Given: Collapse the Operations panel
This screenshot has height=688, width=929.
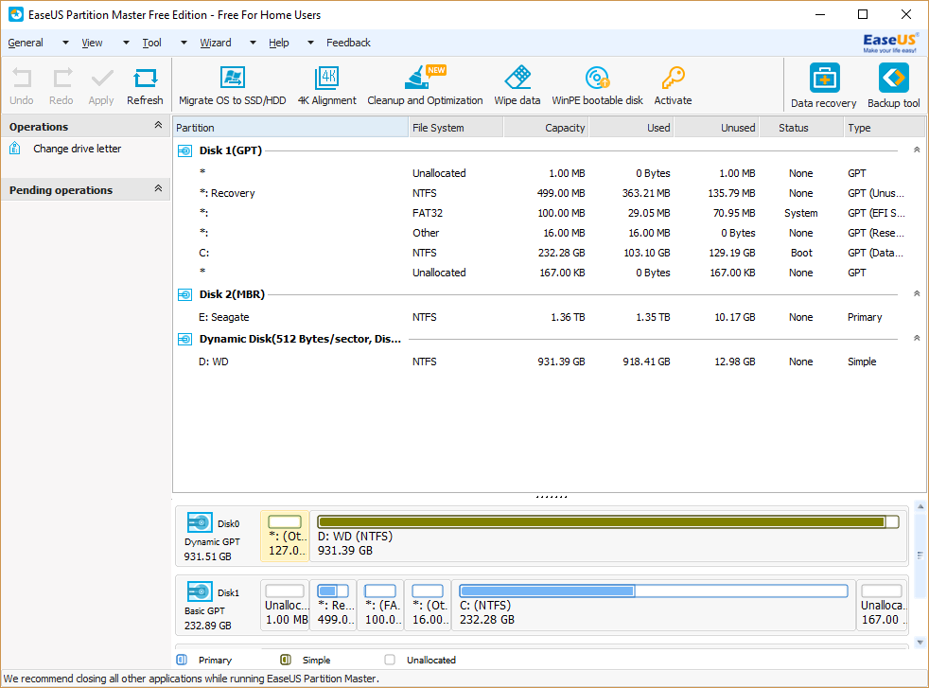Looking at the screenshot, I should 158,125.
